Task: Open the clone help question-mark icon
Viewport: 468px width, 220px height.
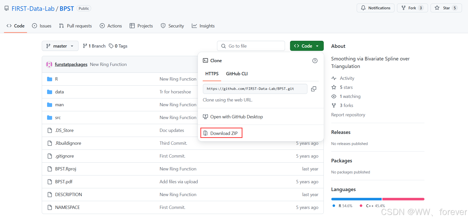Action: (315, 61)
